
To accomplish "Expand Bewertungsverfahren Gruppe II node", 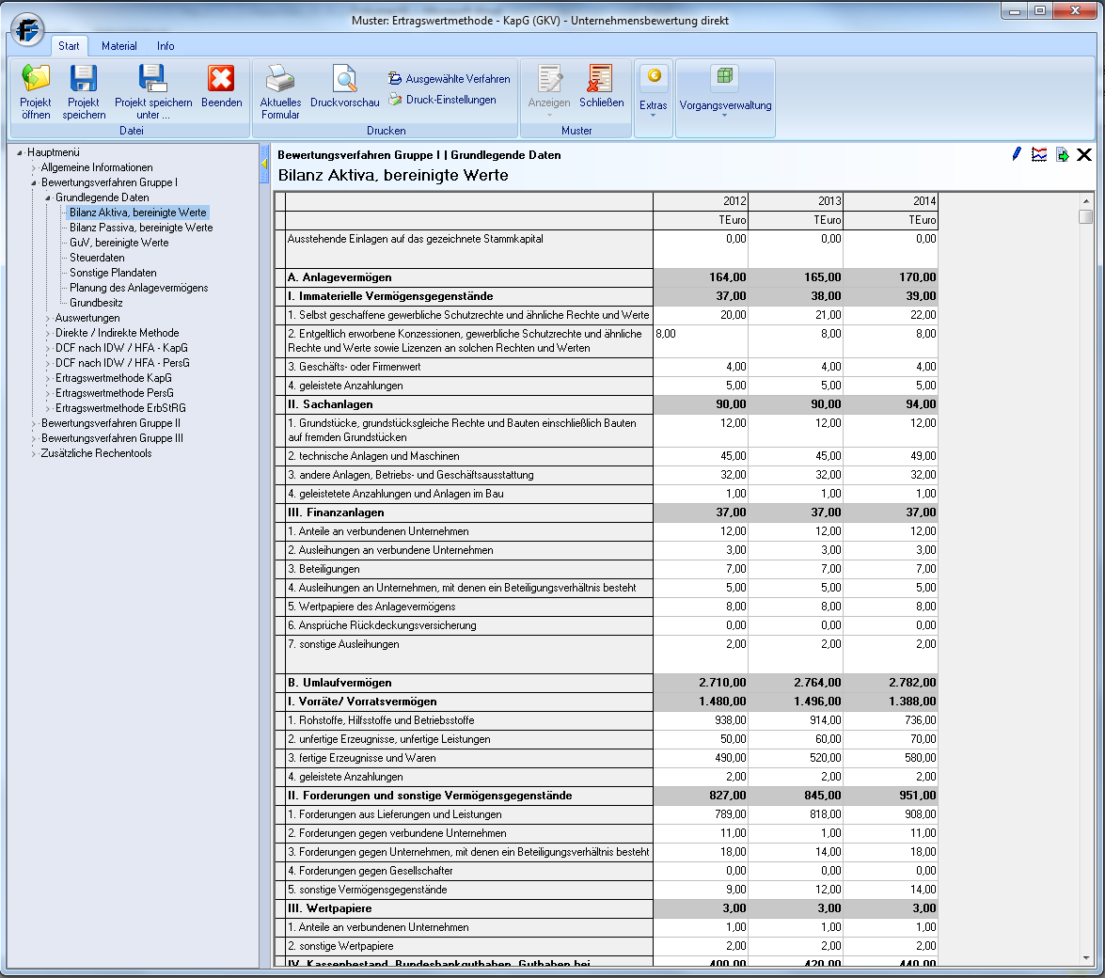I will tap(33, 423).
